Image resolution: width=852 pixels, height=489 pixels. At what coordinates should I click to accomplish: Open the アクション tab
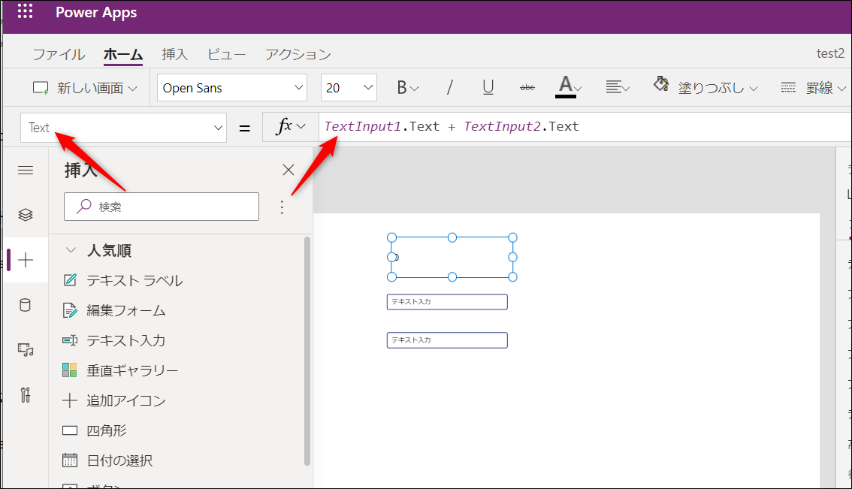coord(298,54)
